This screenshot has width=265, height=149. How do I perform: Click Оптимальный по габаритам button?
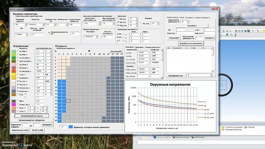[x=31, y=120]
